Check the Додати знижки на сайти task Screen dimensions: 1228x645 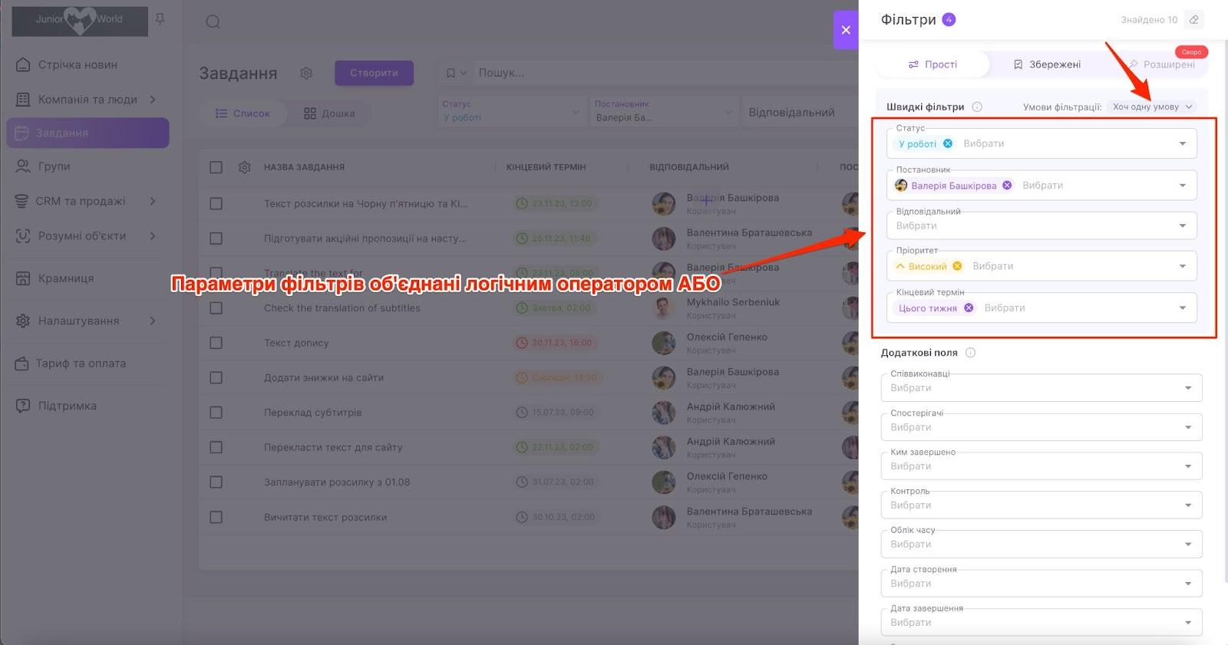(216, 378)
